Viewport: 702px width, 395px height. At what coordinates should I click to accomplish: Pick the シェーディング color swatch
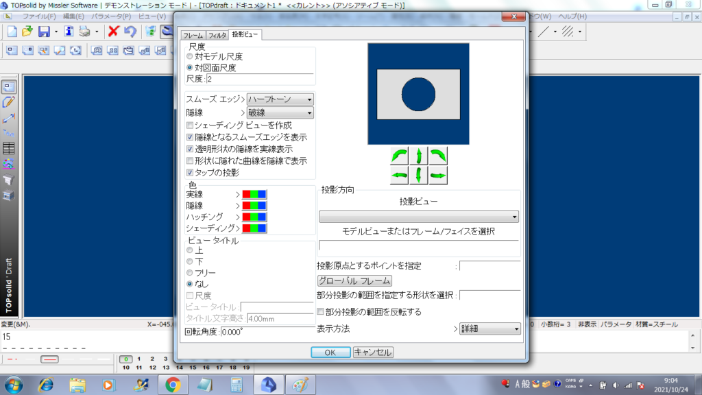click(254, 228)
